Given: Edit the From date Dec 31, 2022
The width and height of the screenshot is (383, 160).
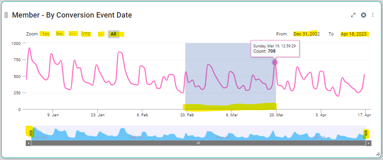Looking at the screenshot, I should 307,34.
